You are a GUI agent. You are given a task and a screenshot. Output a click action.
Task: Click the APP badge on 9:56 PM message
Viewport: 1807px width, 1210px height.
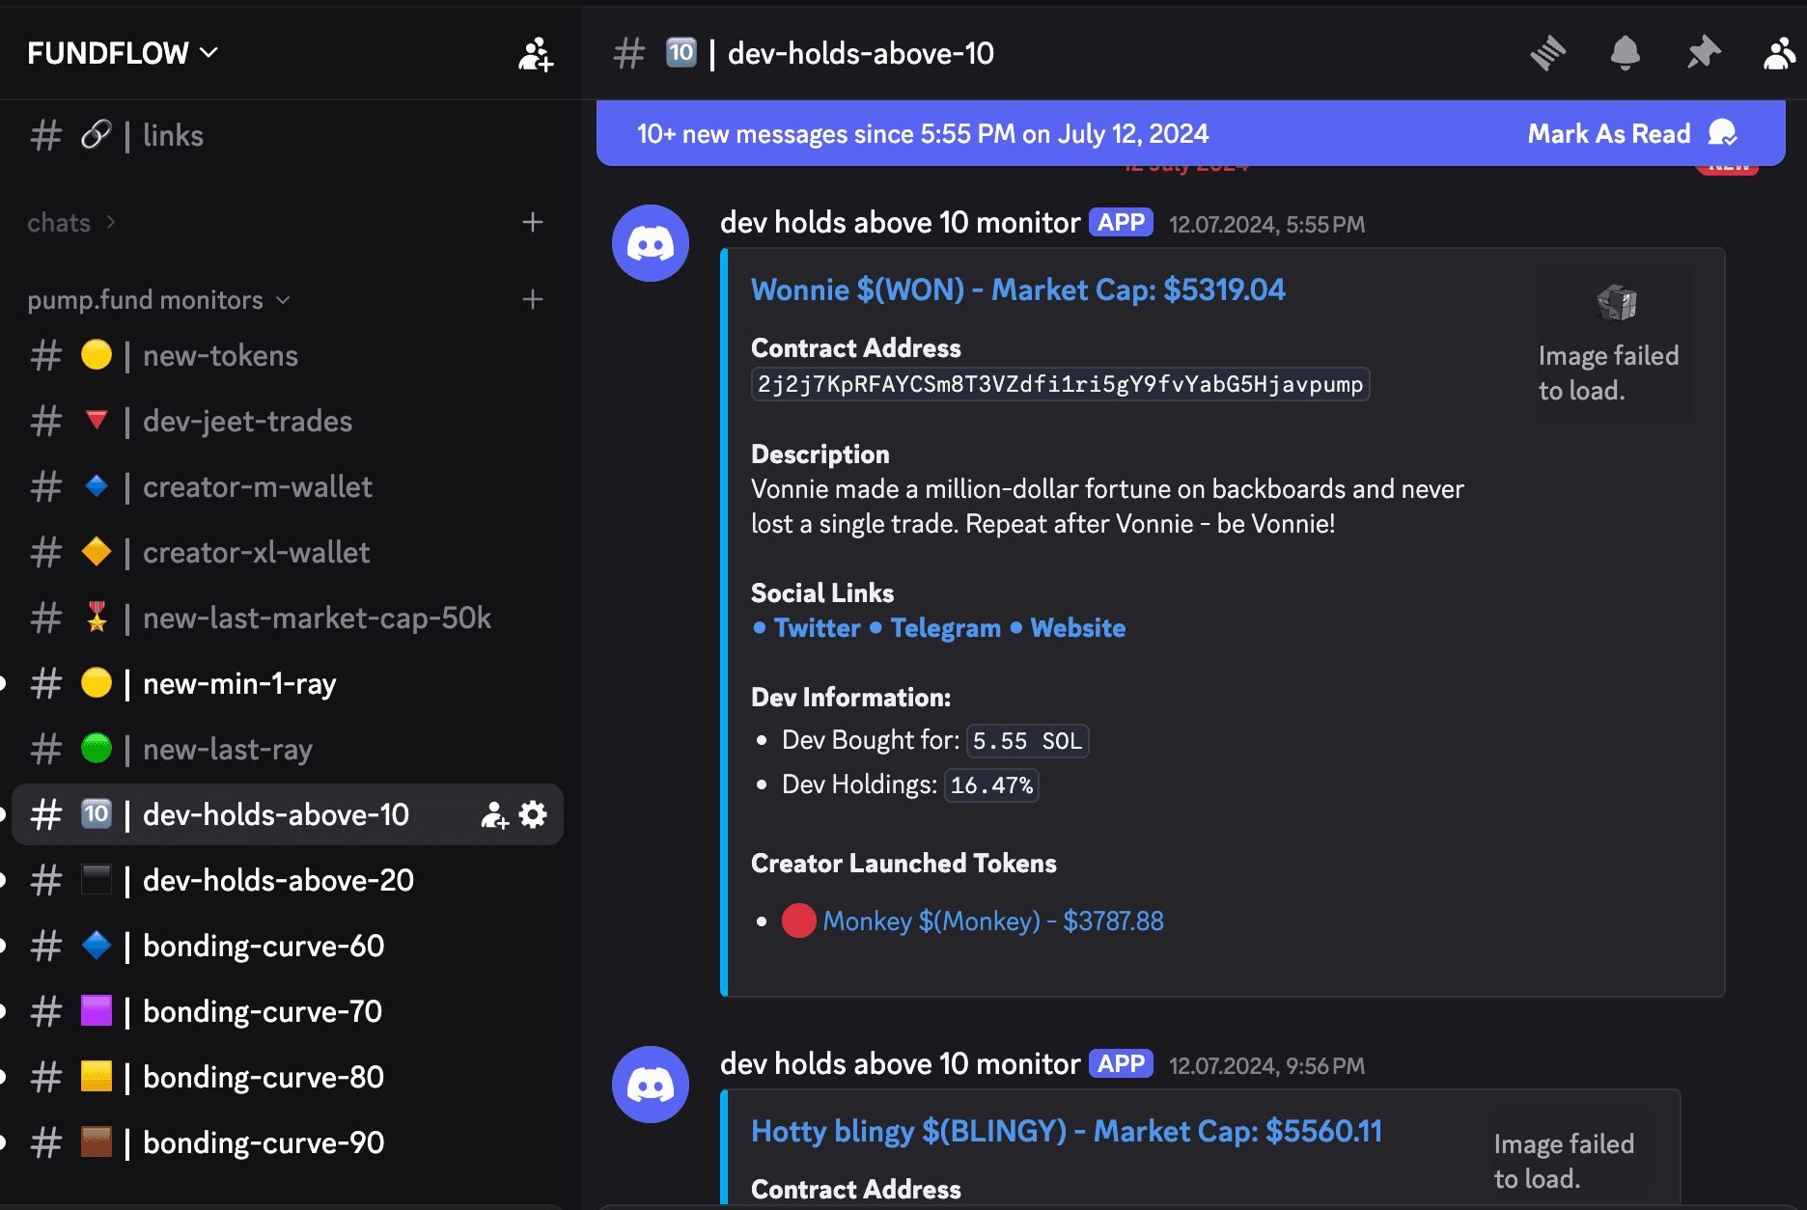click(x=1121, y=1064)
